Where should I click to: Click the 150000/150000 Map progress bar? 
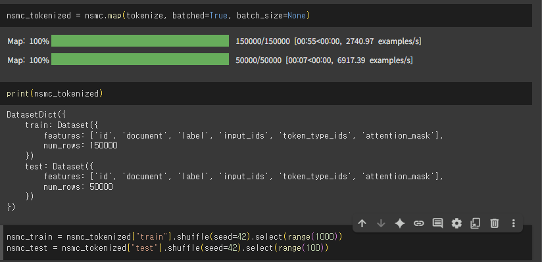tap(140, 41)
